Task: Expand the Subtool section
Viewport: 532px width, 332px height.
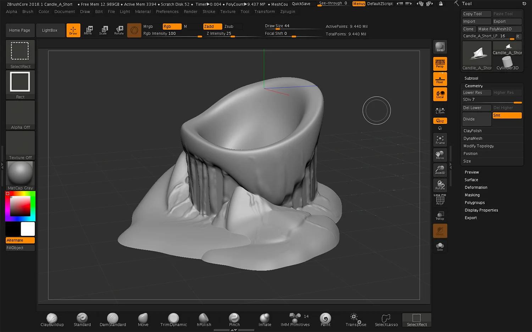Action: [471, 78]
